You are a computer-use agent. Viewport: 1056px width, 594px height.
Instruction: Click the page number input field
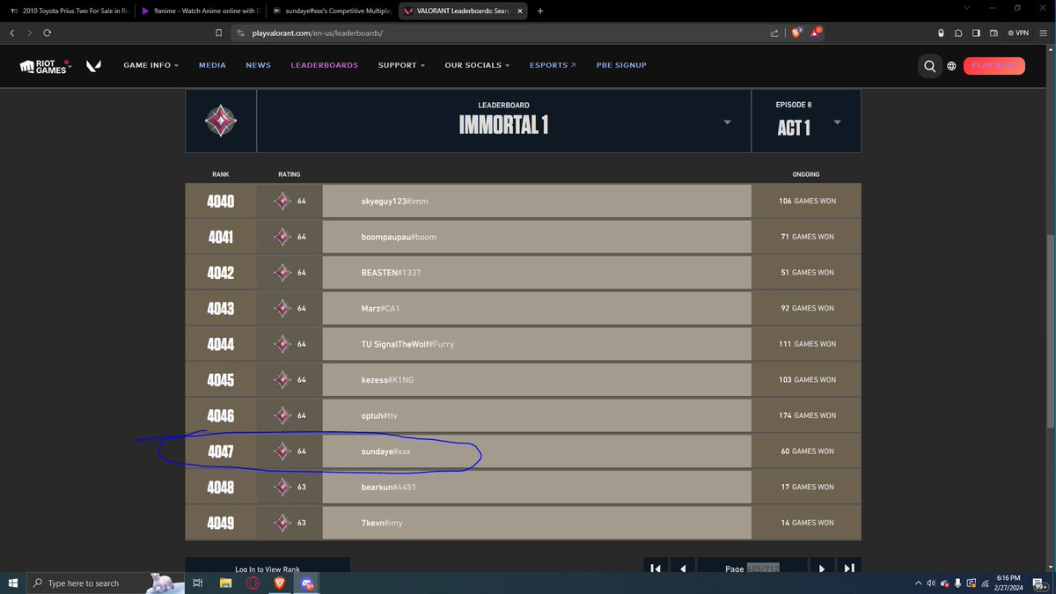pos(763,568)
